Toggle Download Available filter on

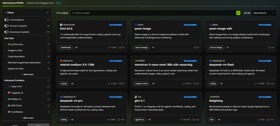coord(7,32)
